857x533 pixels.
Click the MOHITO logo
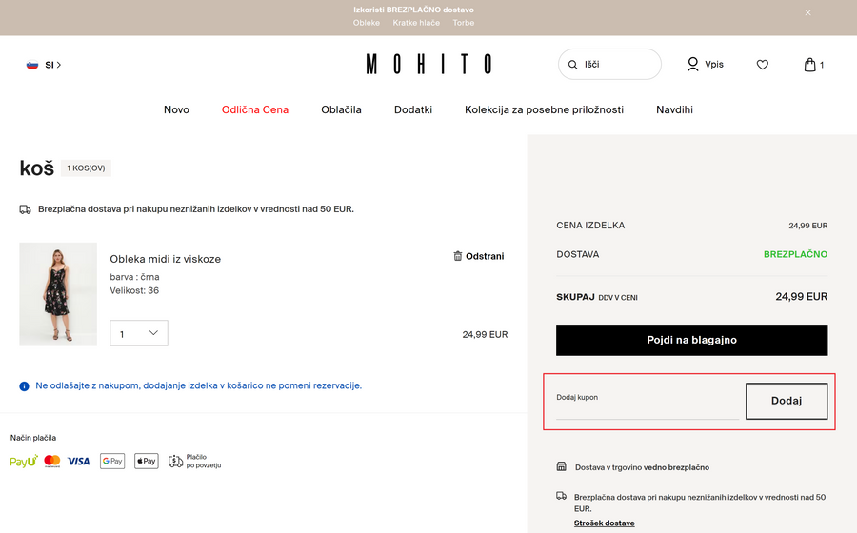[428, 65]
